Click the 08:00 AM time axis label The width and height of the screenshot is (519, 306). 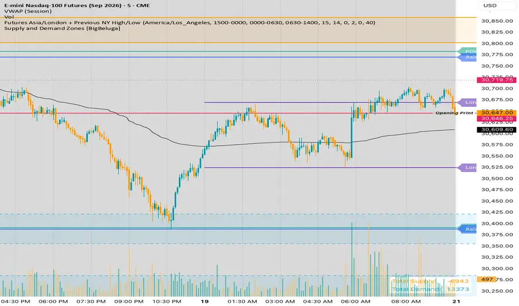coord(406,302)
